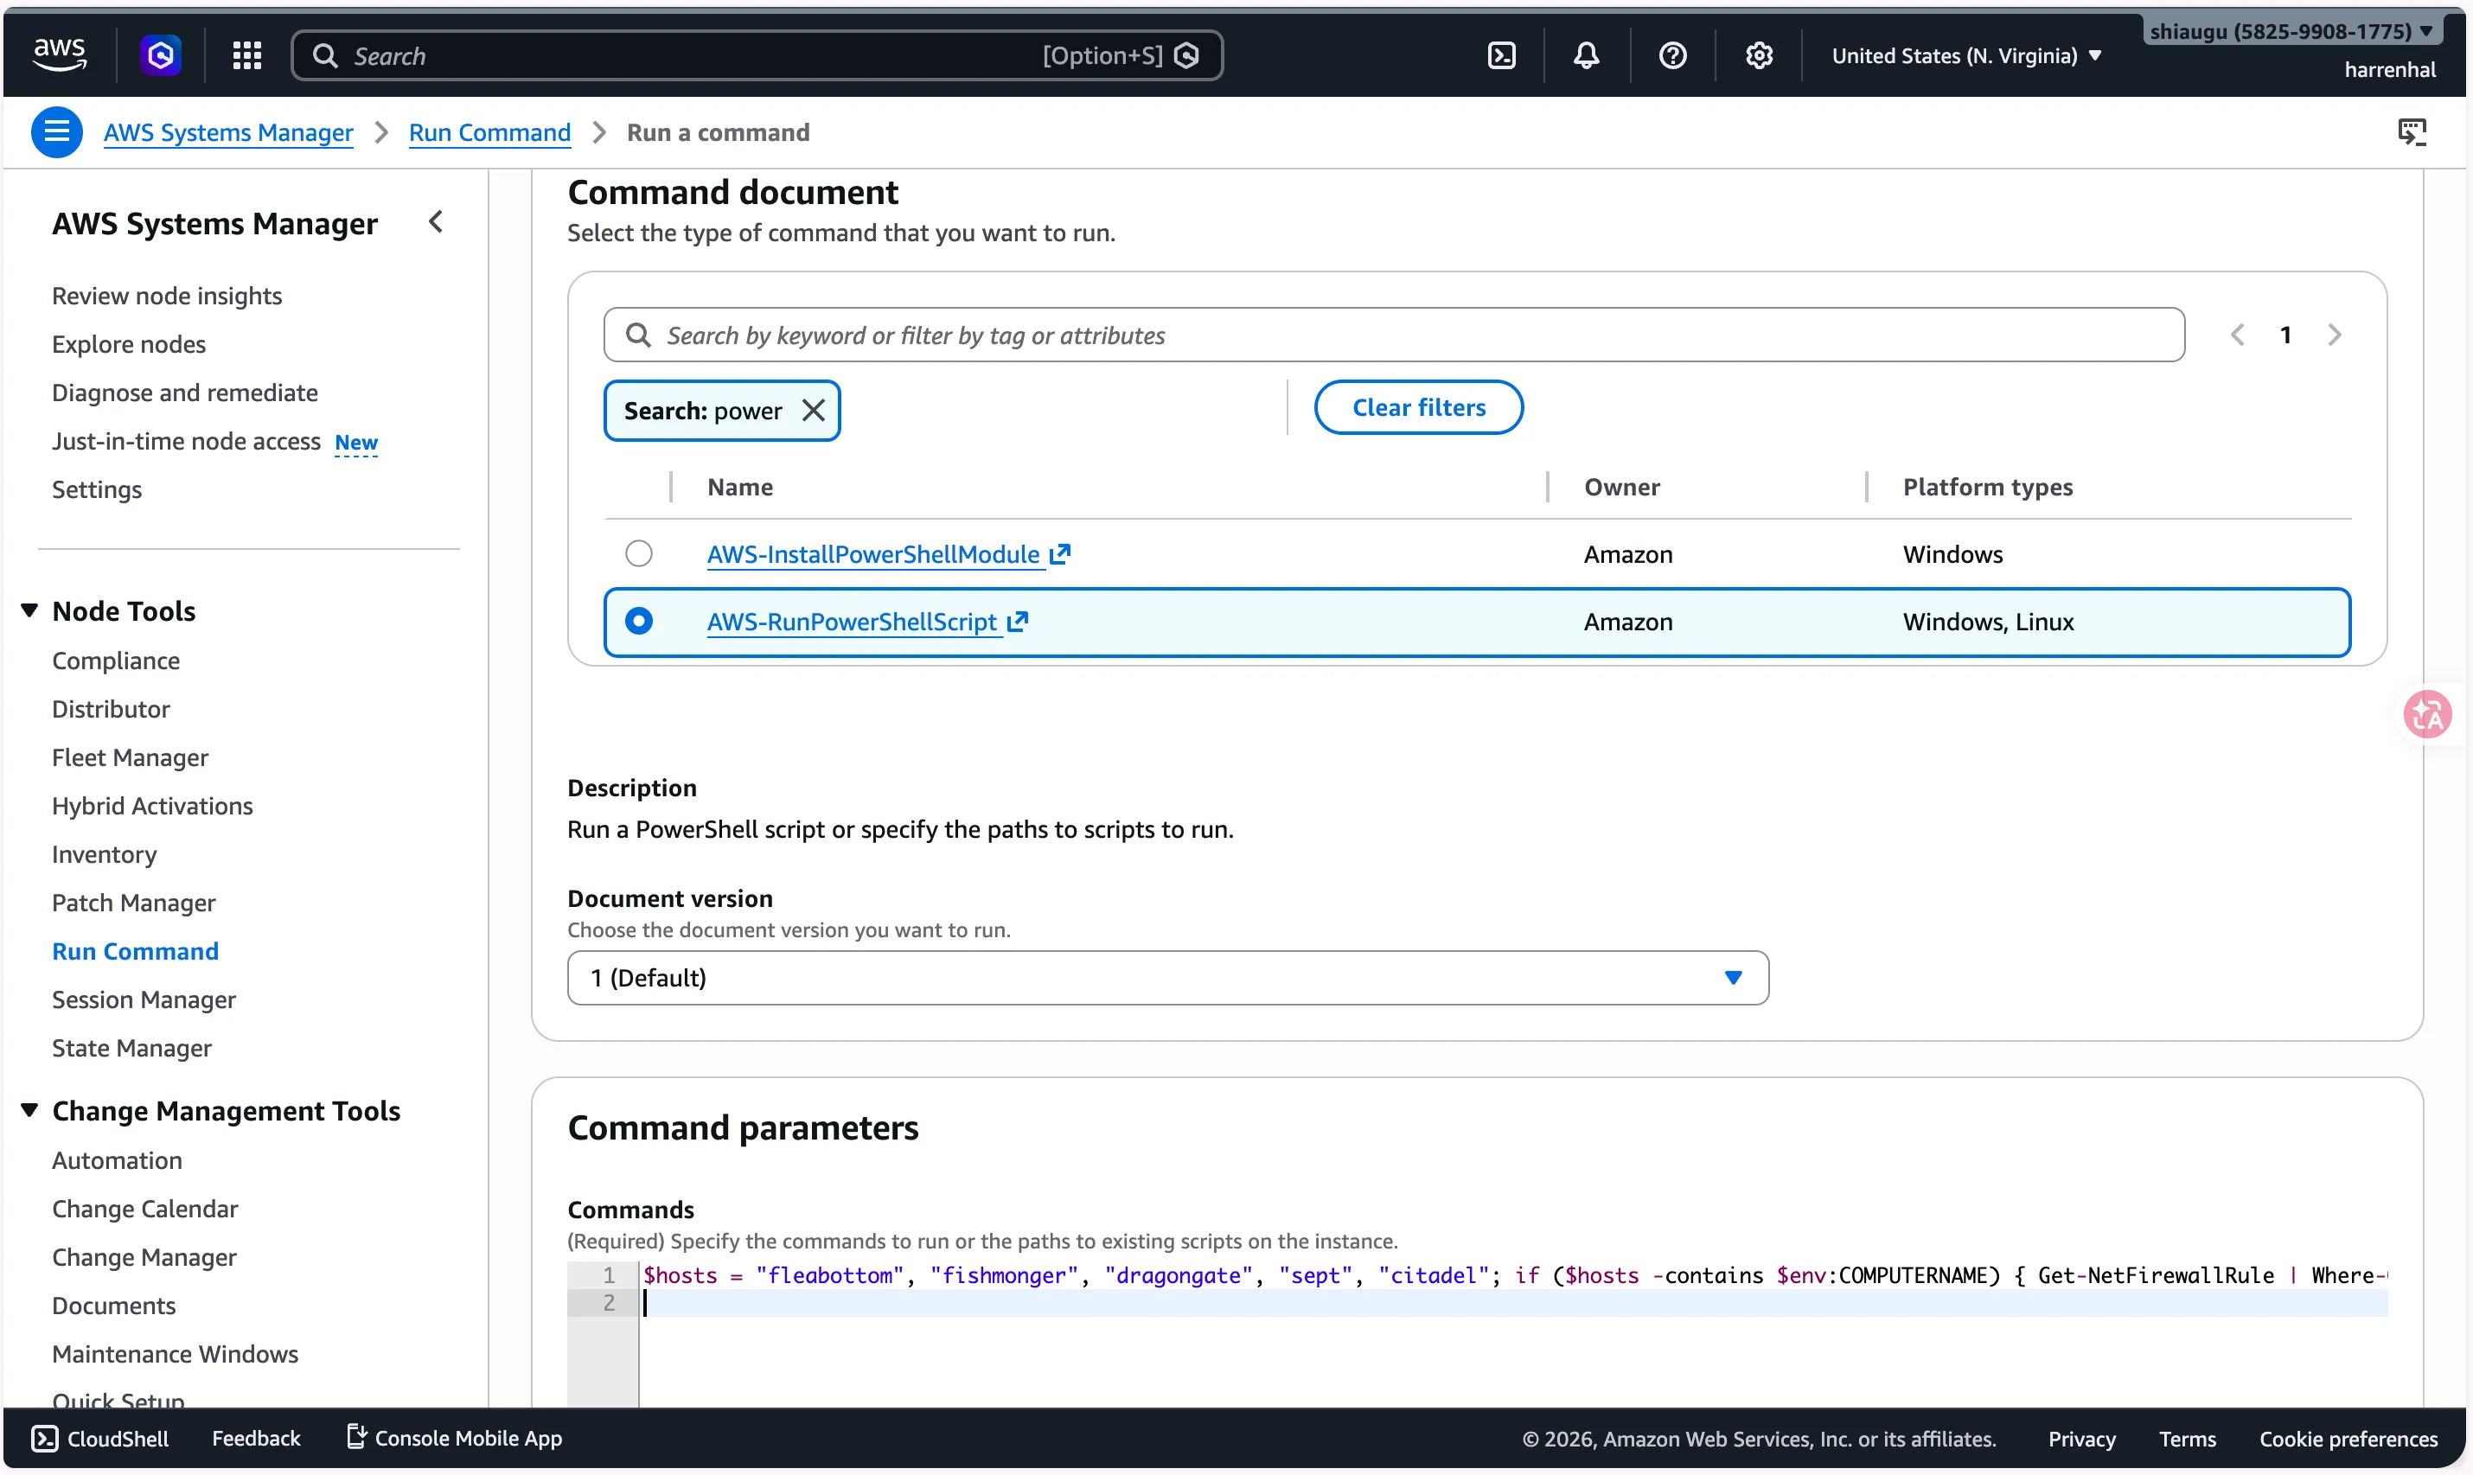Open Documents in the sidebar
Image resolution: width=2473 pixels, height=1475 pixels.
[114, 1306]
